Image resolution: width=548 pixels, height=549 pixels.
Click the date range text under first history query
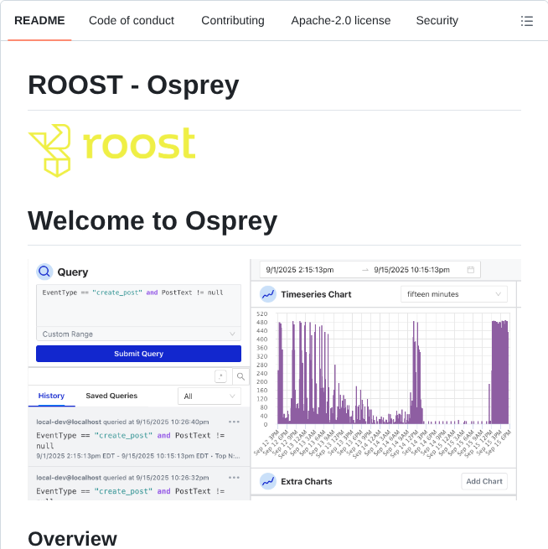point(138,456)
